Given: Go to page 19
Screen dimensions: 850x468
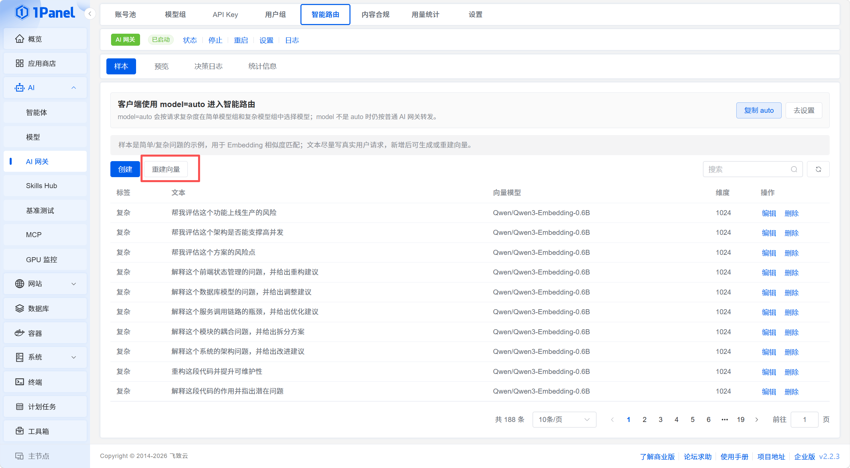Looking at the screenshot, I should coord(741,420).
